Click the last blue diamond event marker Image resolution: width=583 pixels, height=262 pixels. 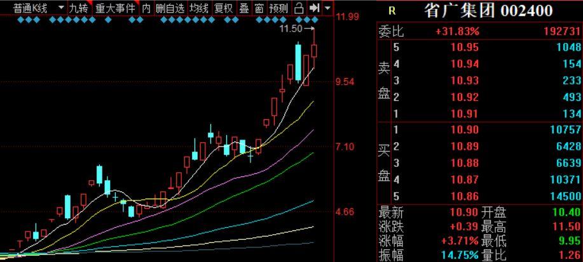pyautogui.click(x=315, y=19)
